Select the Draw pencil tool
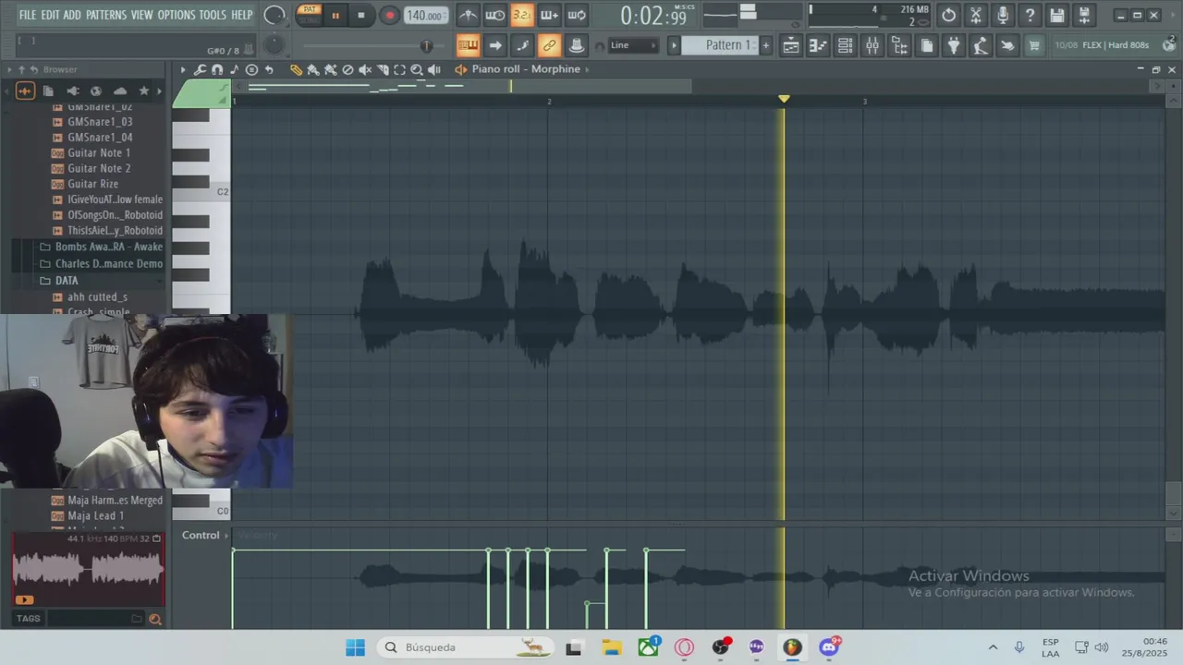1183x665 pixels. (296, 69)
